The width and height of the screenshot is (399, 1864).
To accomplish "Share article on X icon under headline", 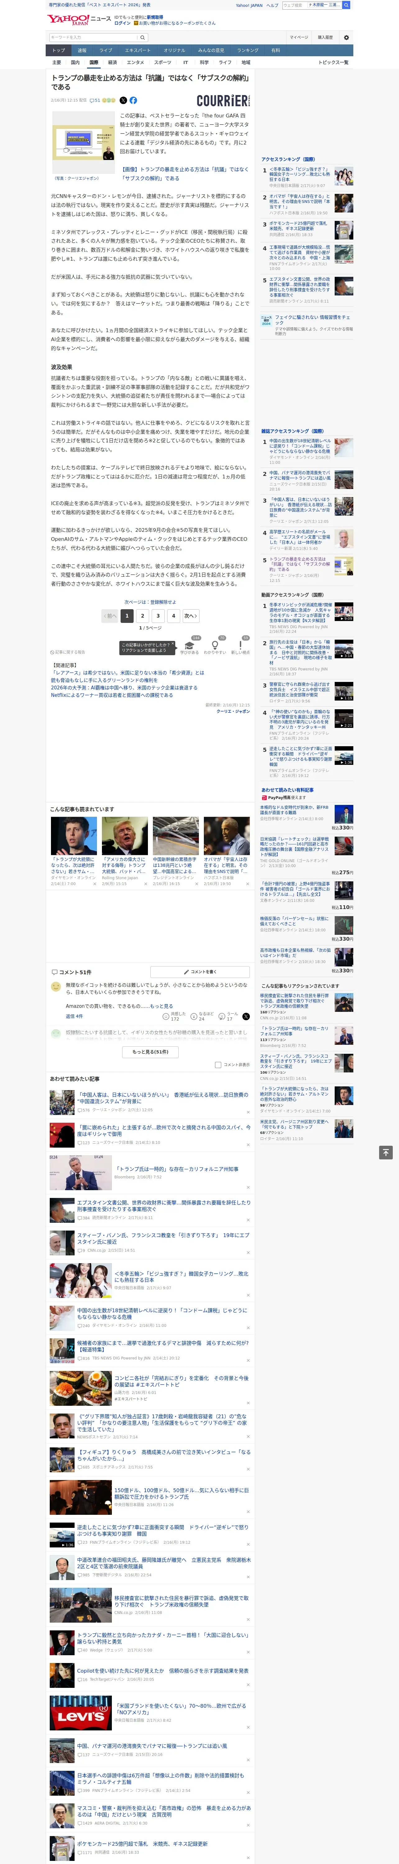I will [x=123, y=101].
